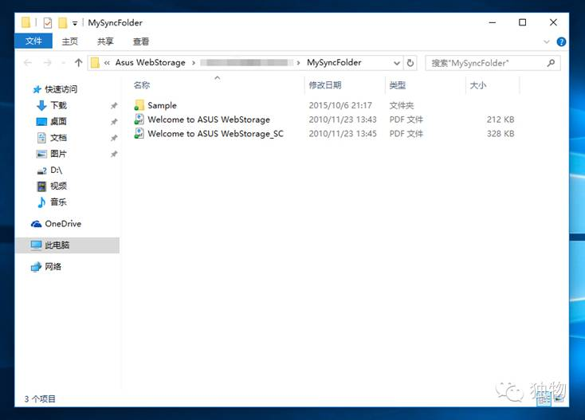Screen dimensions: 585x420
Task: Select Welcome to ASUS WebStorage PDF file
Action: click(x=208, y=120)
